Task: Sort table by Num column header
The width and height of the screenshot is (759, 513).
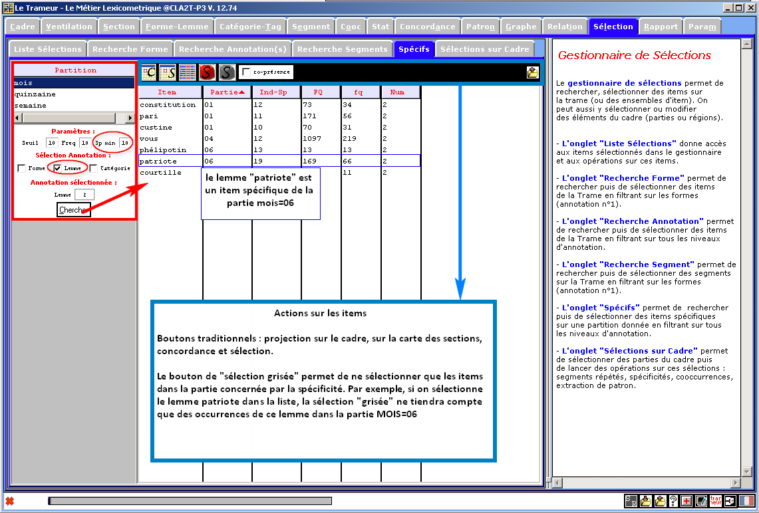Action: click(x=401, y=92)
